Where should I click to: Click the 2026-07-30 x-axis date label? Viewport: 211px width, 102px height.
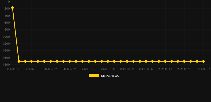pos(108,69)
